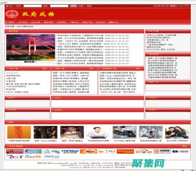Click the login submit button beside password field

(73, 6)
